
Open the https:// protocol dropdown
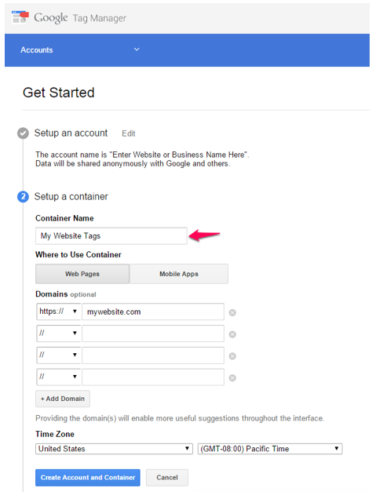(58, 312)
